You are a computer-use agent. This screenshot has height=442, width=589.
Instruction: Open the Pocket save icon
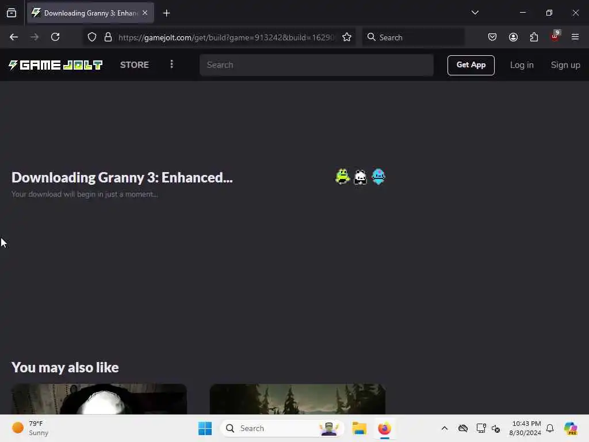[492, 37]
